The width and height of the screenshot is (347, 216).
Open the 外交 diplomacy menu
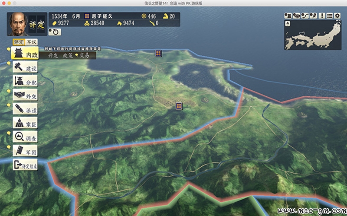click(x=25, y=95)
